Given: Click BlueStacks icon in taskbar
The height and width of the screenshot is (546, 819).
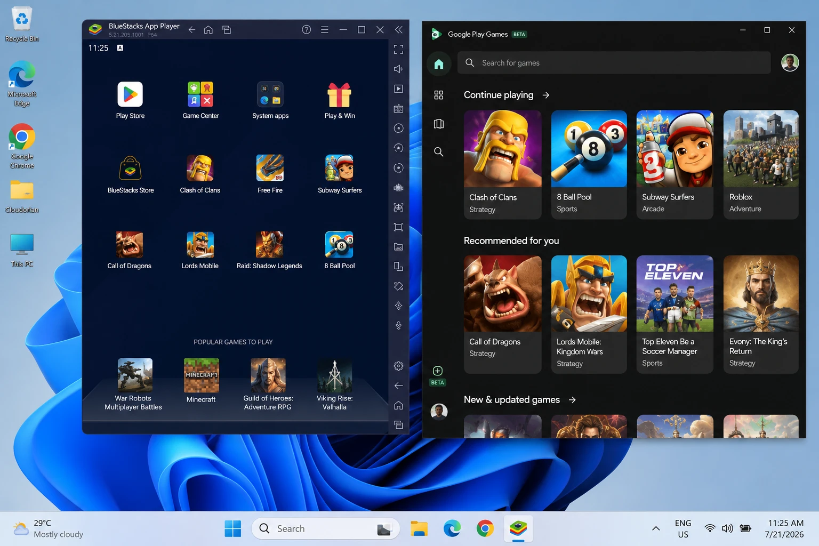Looking at the screenshot, I should (x=518, y=528).
